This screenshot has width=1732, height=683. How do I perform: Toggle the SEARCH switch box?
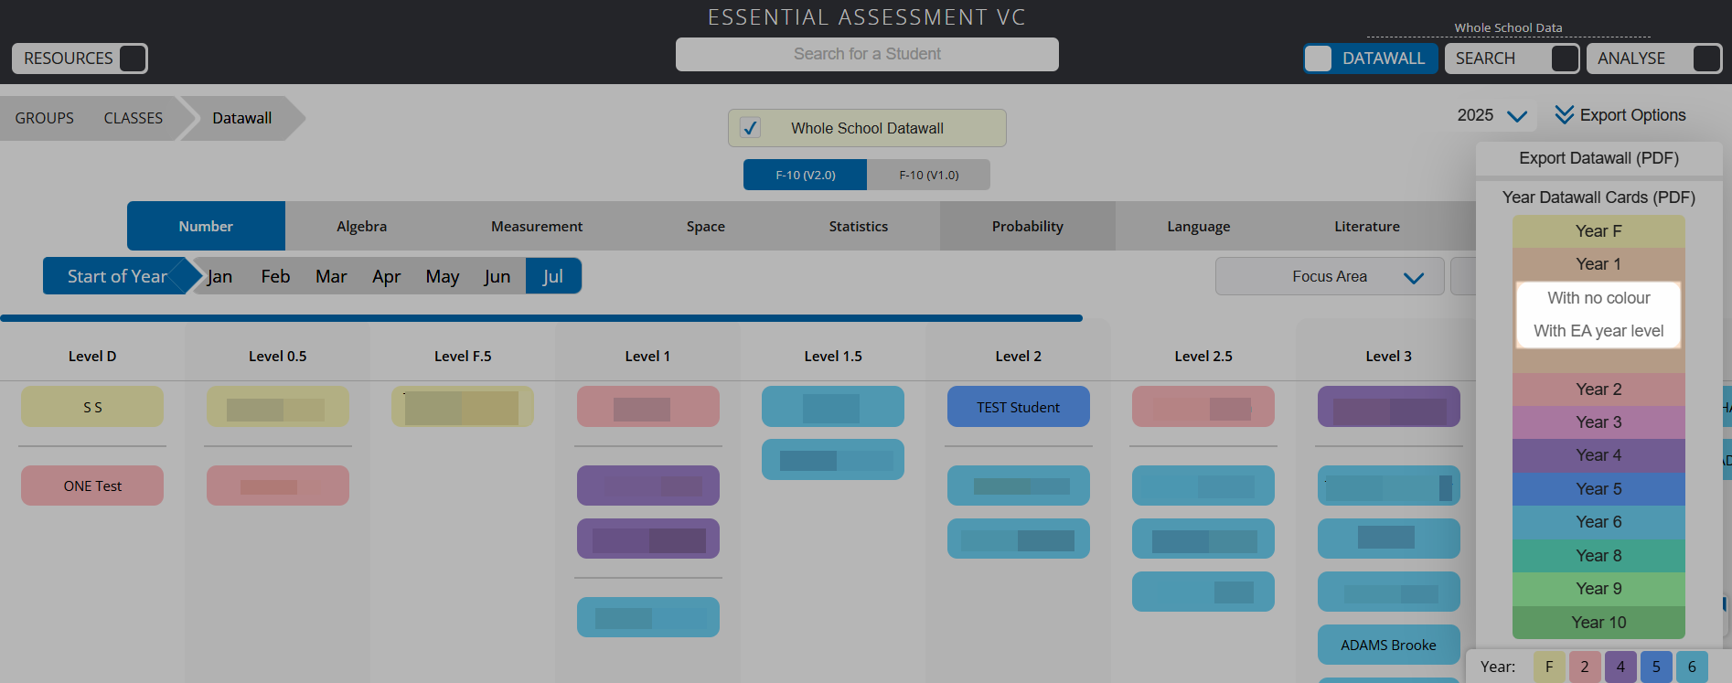1565,59
